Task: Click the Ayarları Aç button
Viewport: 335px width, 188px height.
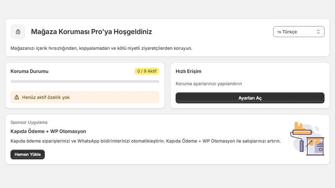Action: pos(250,98)
